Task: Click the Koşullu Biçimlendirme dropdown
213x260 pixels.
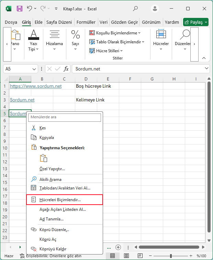Action: coord(115,33)
